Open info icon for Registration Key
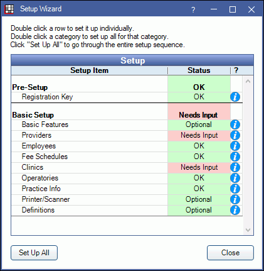 tap(235, 97)
